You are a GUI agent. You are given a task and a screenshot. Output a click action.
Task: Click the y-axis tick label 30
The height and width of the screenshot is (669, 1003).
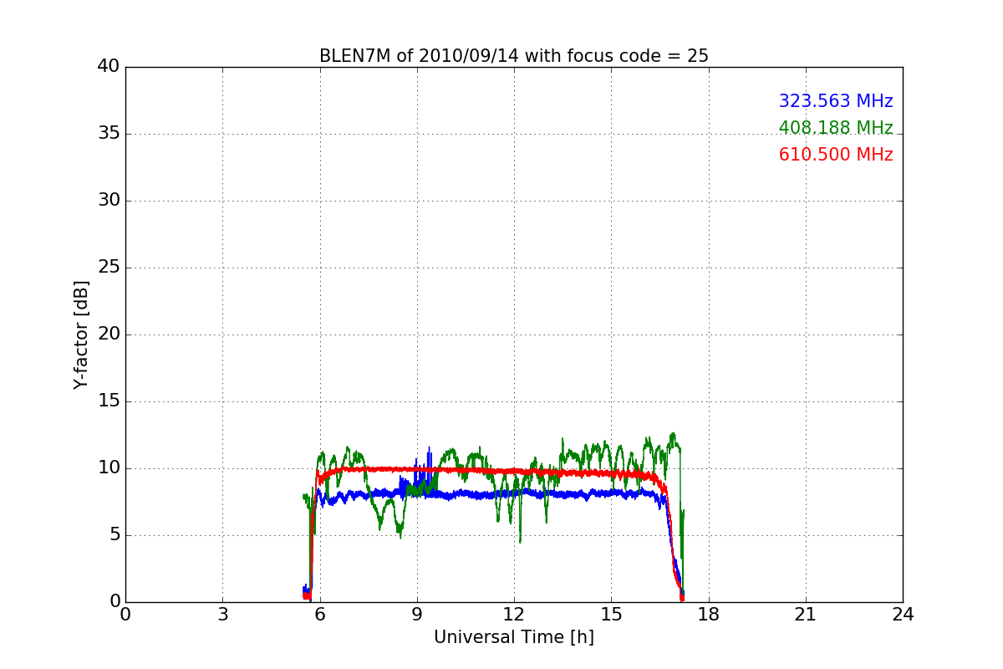tap(109, 201)
